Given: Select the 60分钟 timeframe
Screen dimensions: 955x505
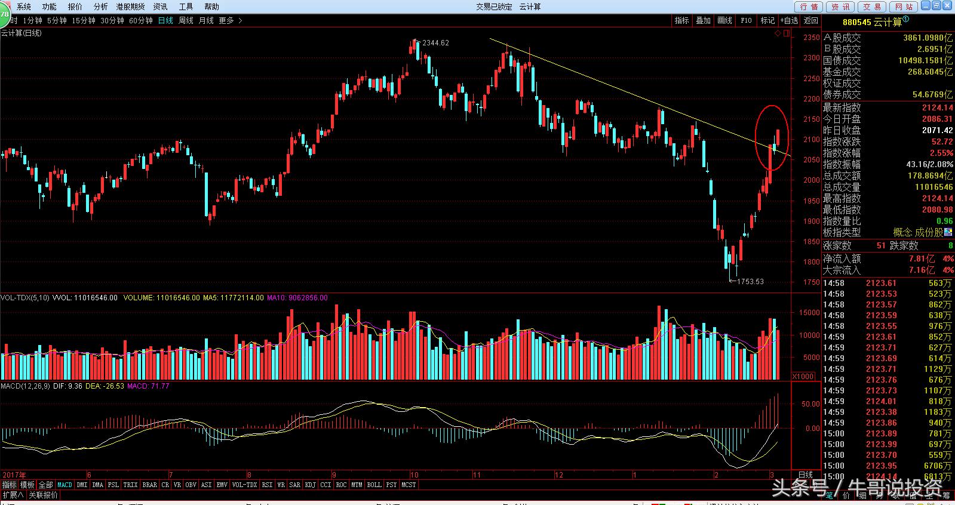Looking at the screenshot, I should (x=141, y=20).
